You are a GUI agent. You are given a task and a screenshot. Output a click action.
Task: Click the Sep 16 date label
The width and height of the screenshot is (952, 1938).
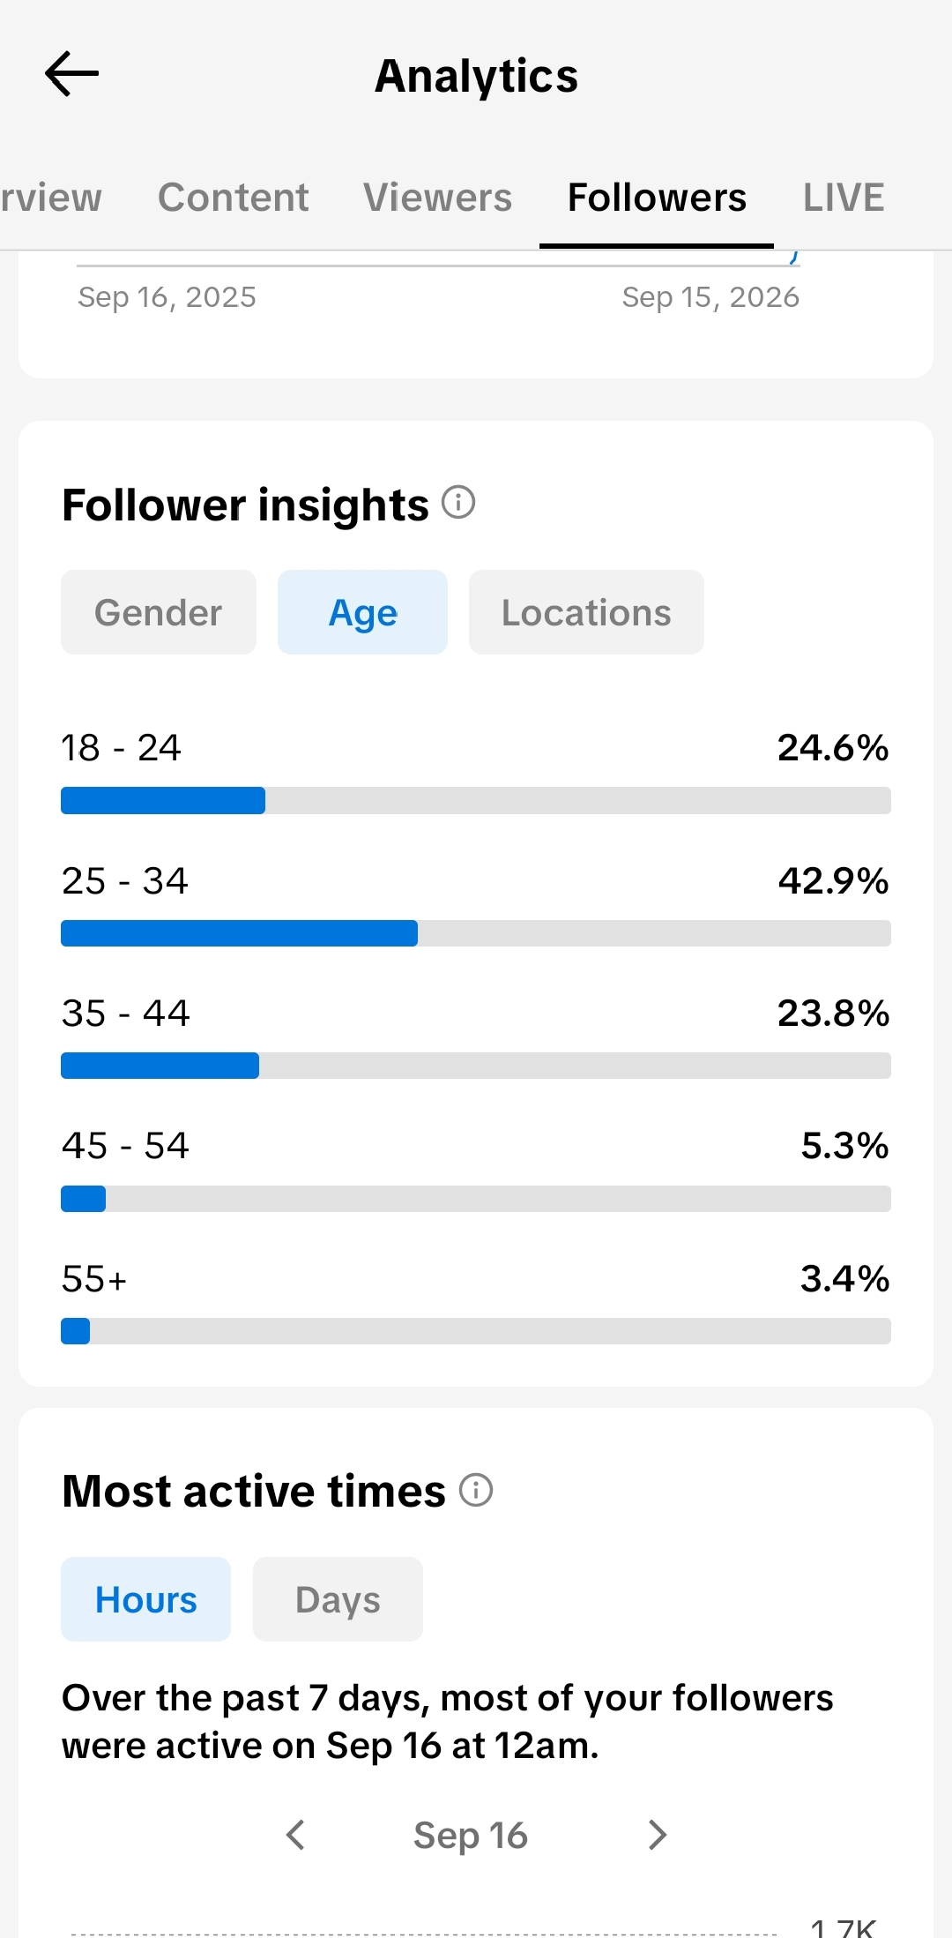click(471, 1835)
